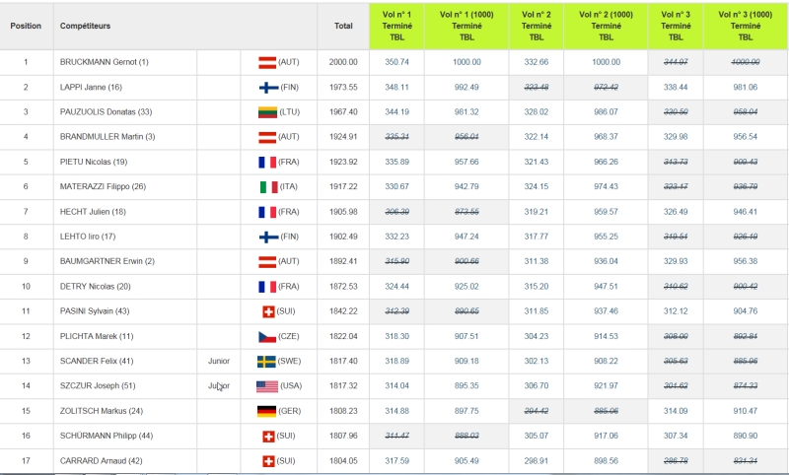This screenshot has width=789, height=475.
Task: Click the Swiss flag in PASINI Sylvain's row
Action: [x=266, y=311]
